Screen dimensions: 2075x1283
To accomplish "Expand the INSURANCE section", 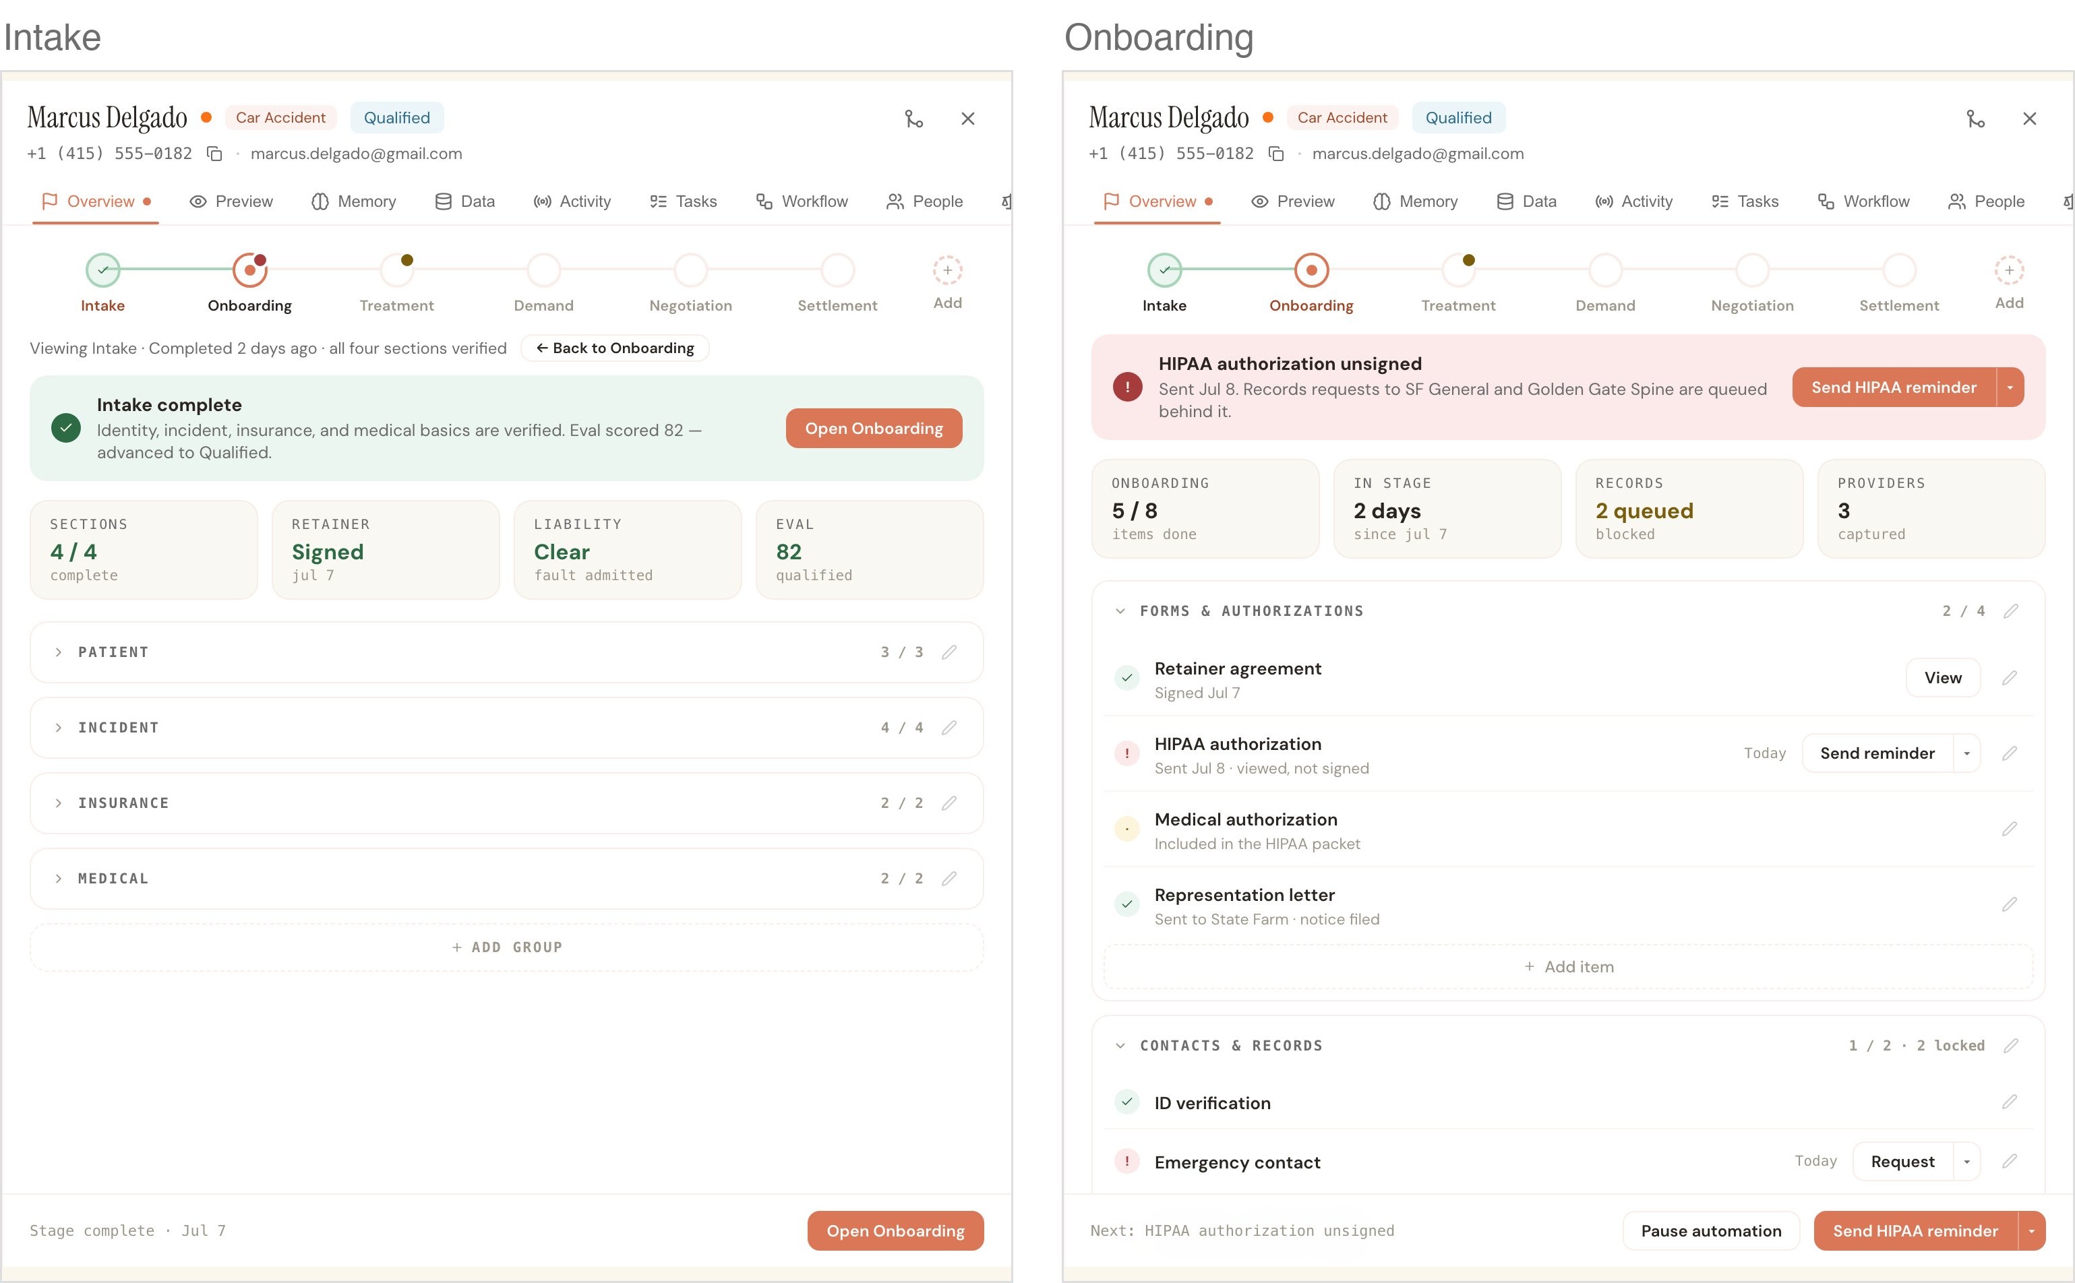I will (x=59, y=803).
